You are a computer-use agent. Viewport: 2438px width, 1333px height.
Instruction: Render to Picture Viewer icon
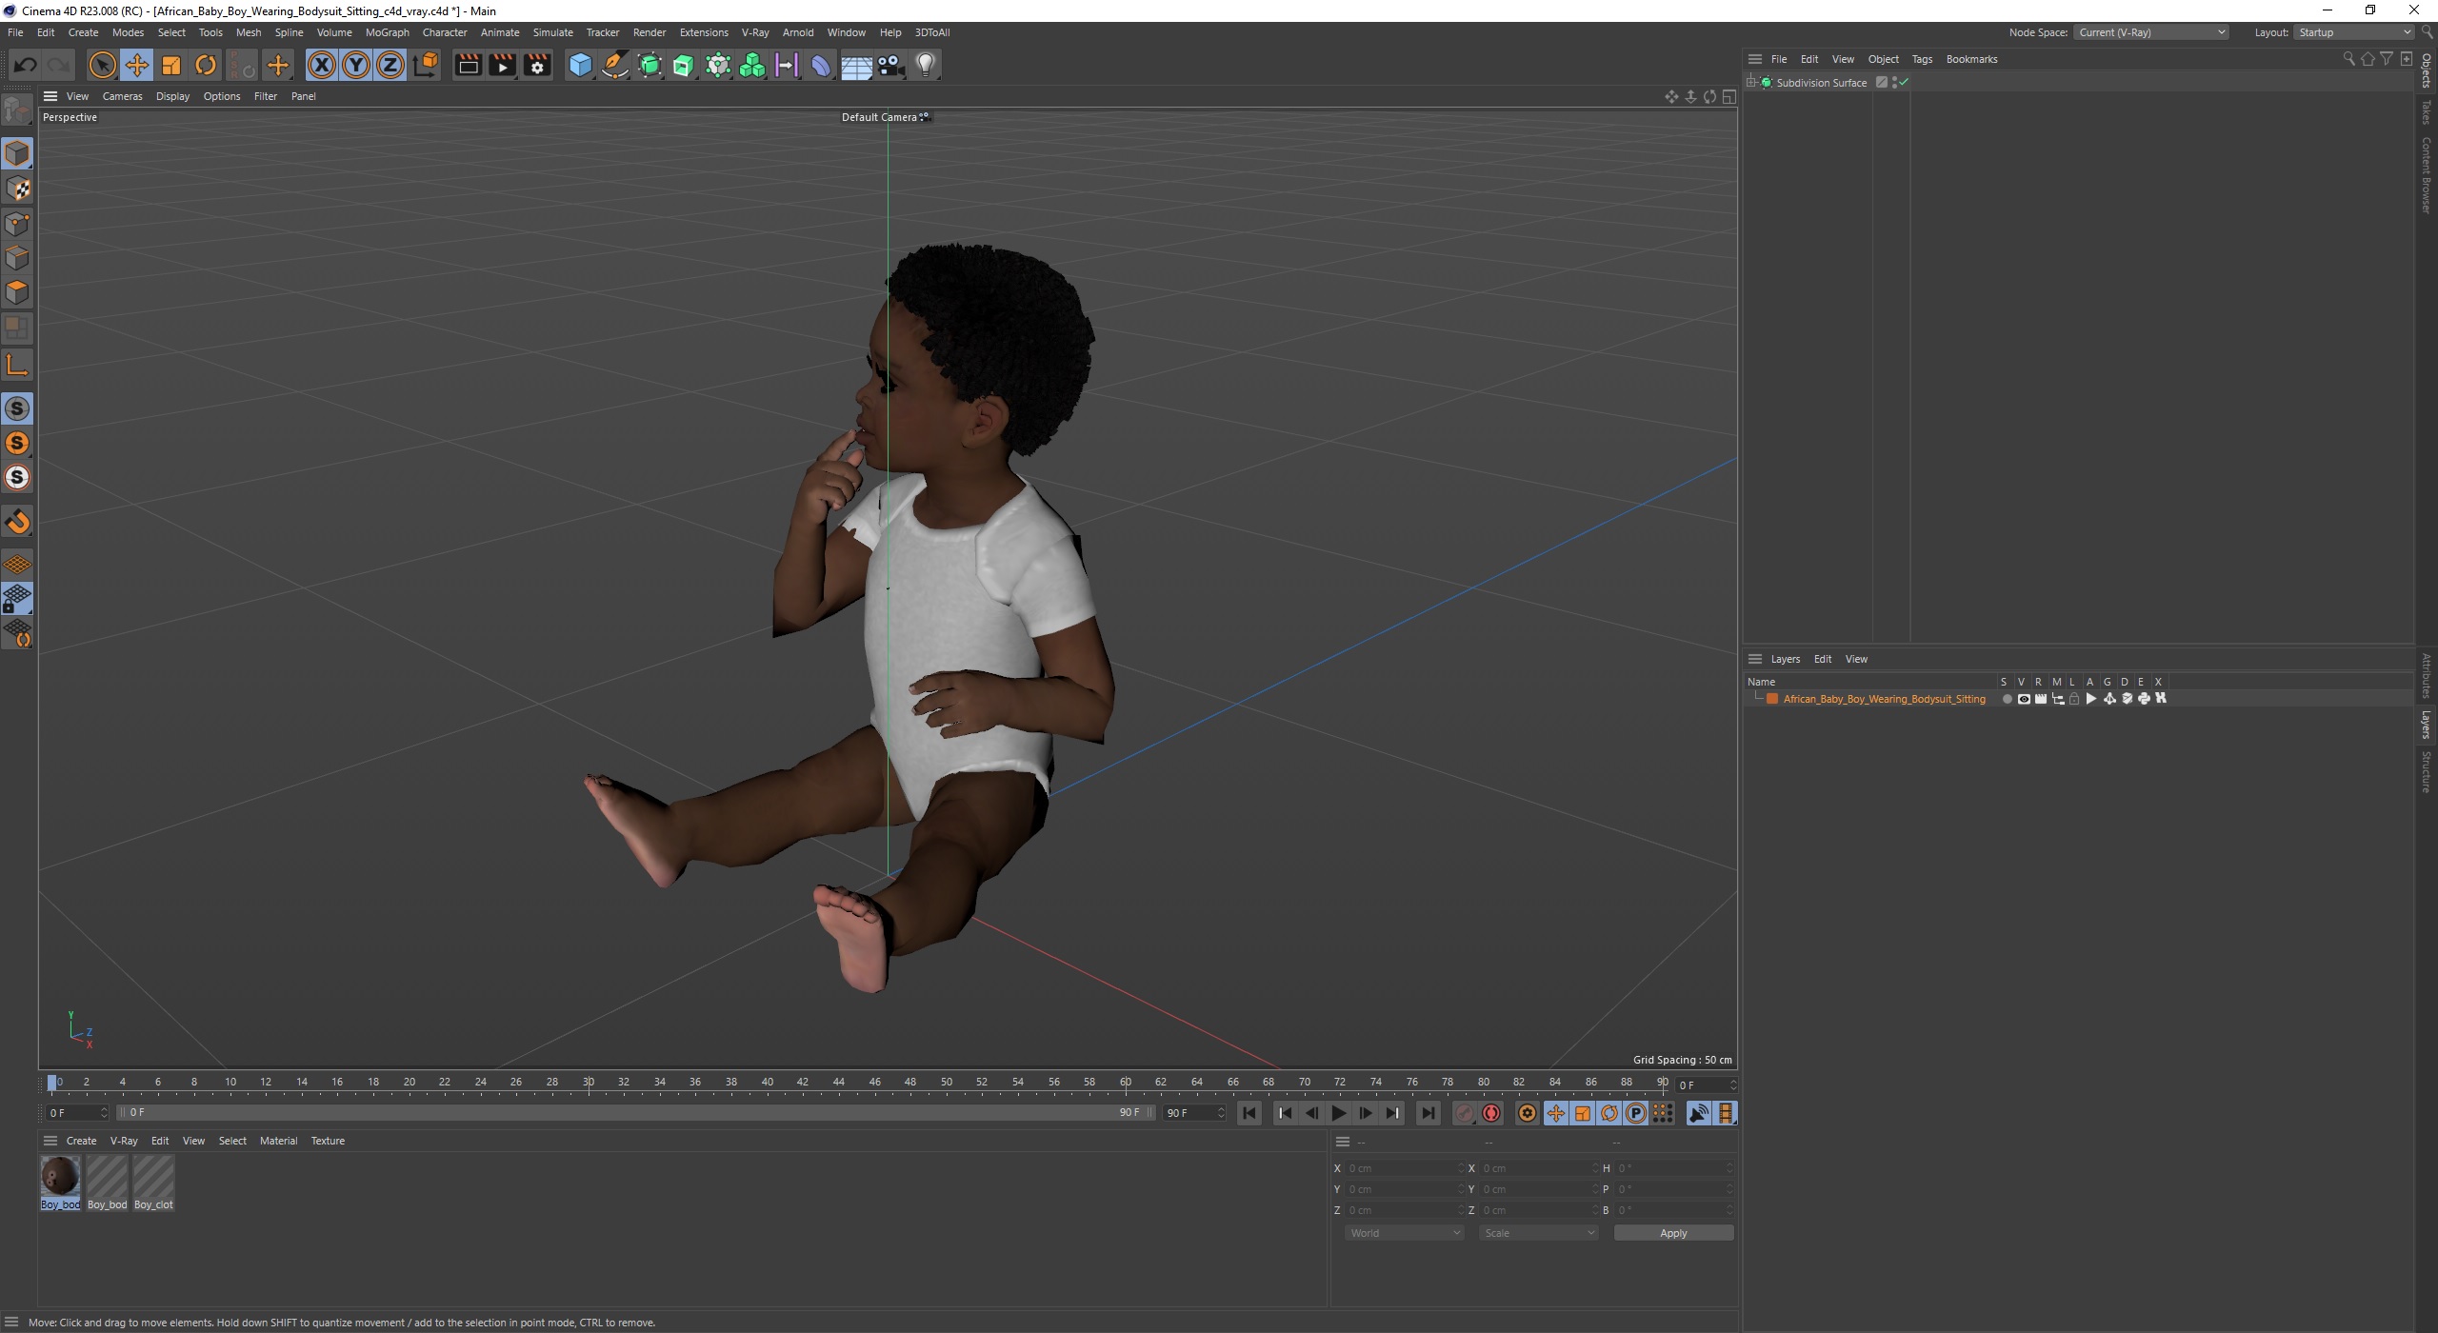502,65
